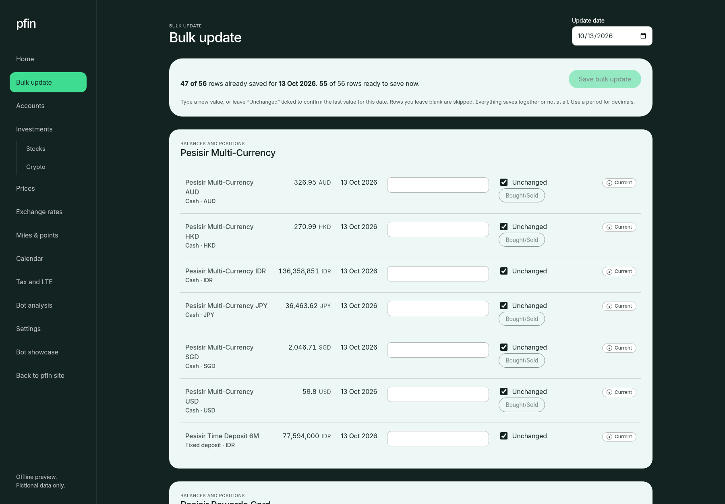This screenshot has width=725, height=504.
Task: Untick Unchanged for Pesisir Multi-Currency AUD
Action: pos(504,182)
